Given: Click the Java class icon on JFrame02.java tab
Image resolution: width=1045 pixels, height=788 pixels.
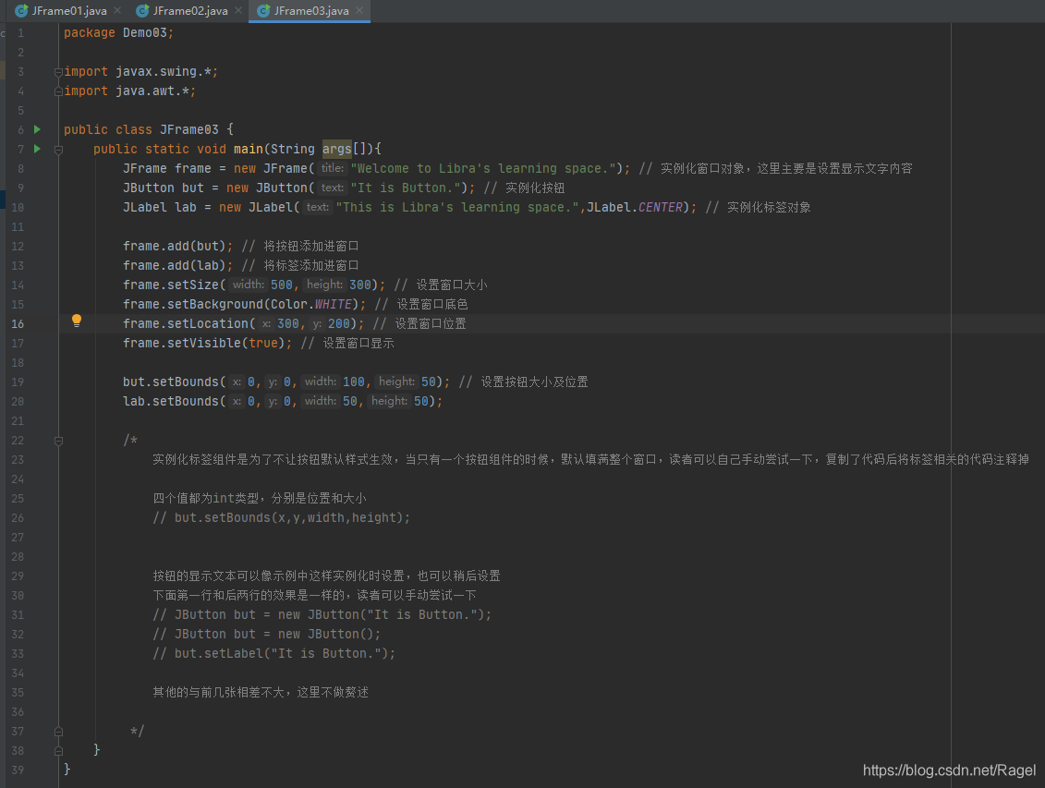Looking at the screenshot, I should pyautogui.click(x=140, y=11).
